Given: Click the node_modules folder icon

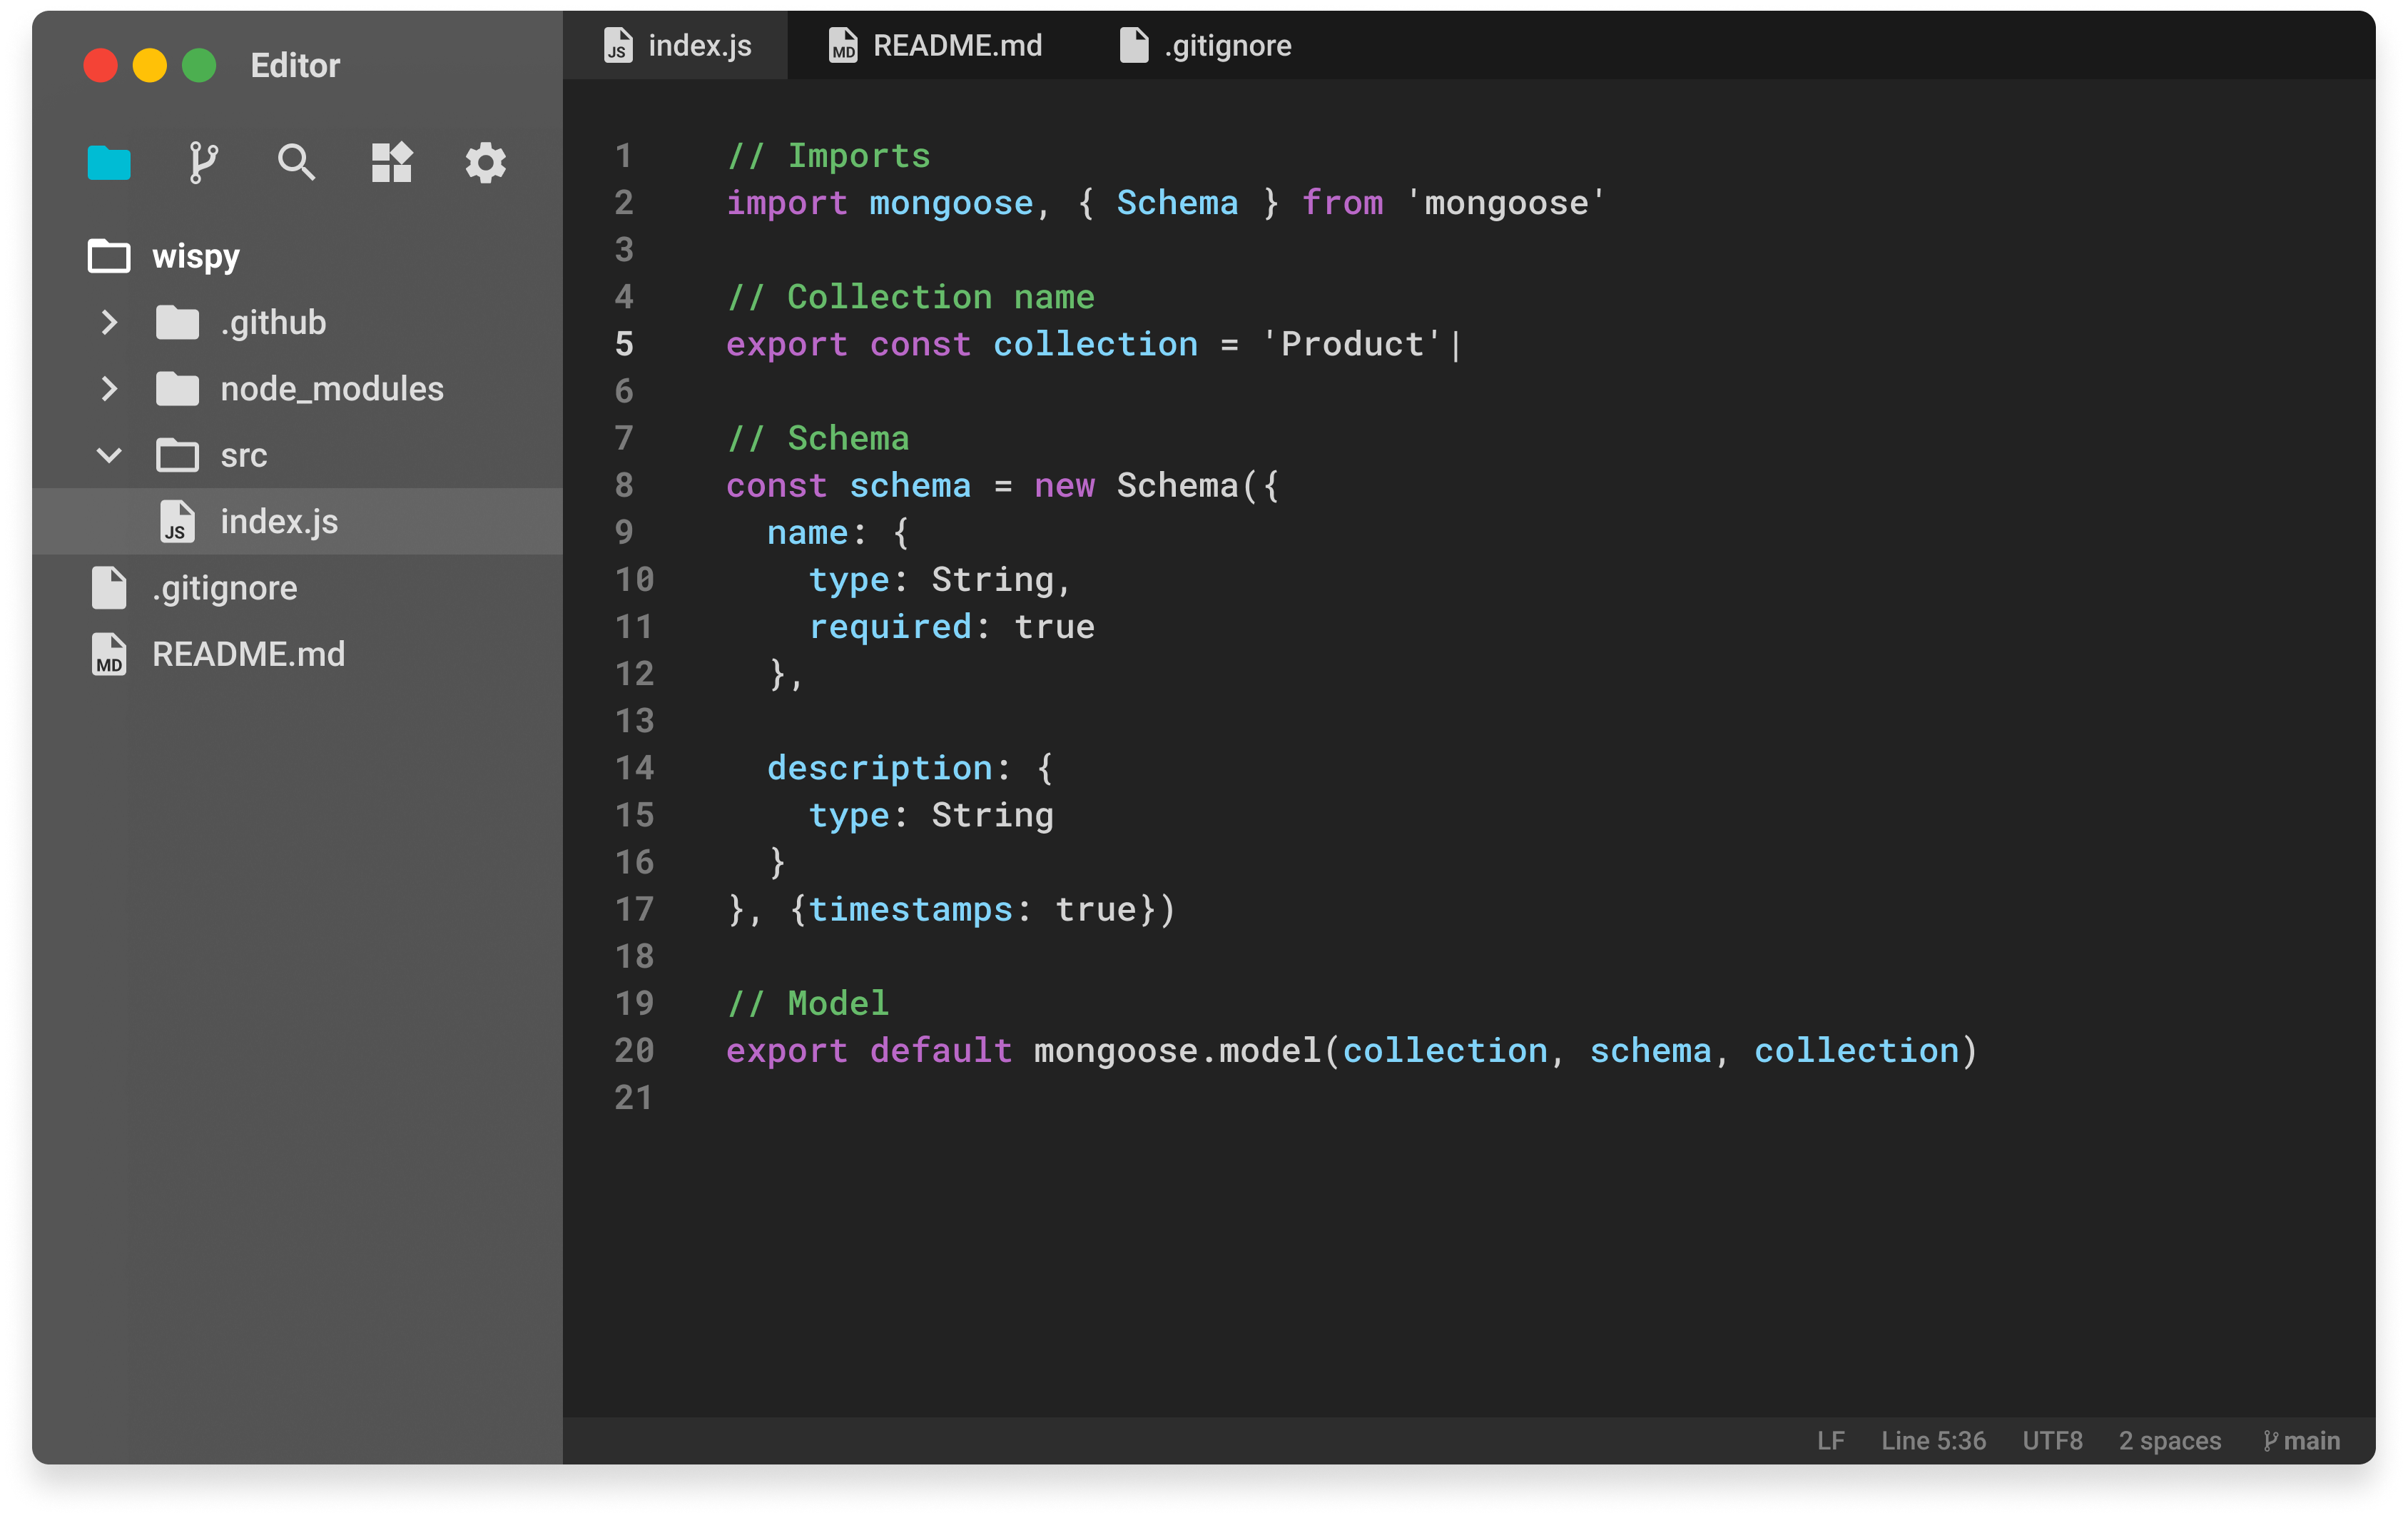Looking at the screenshot, I should (x=178, y=389).
